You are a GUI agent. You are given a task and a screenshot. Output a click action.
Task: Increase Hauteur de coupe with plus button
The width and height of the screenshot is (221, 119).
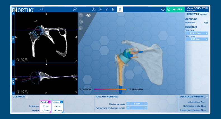[x=146, y=104]
